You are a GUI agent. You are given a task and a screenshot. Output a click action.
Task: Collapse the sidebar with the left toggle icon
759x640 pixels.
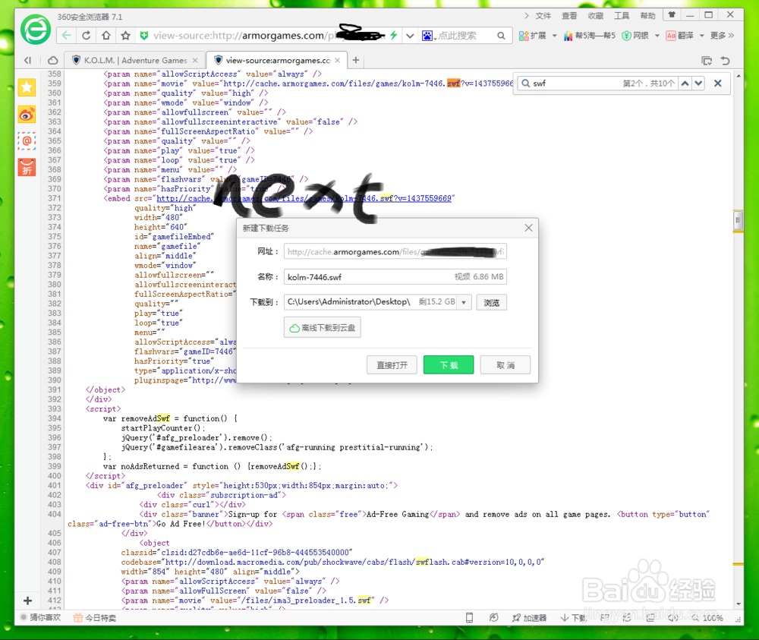point(27,60)
